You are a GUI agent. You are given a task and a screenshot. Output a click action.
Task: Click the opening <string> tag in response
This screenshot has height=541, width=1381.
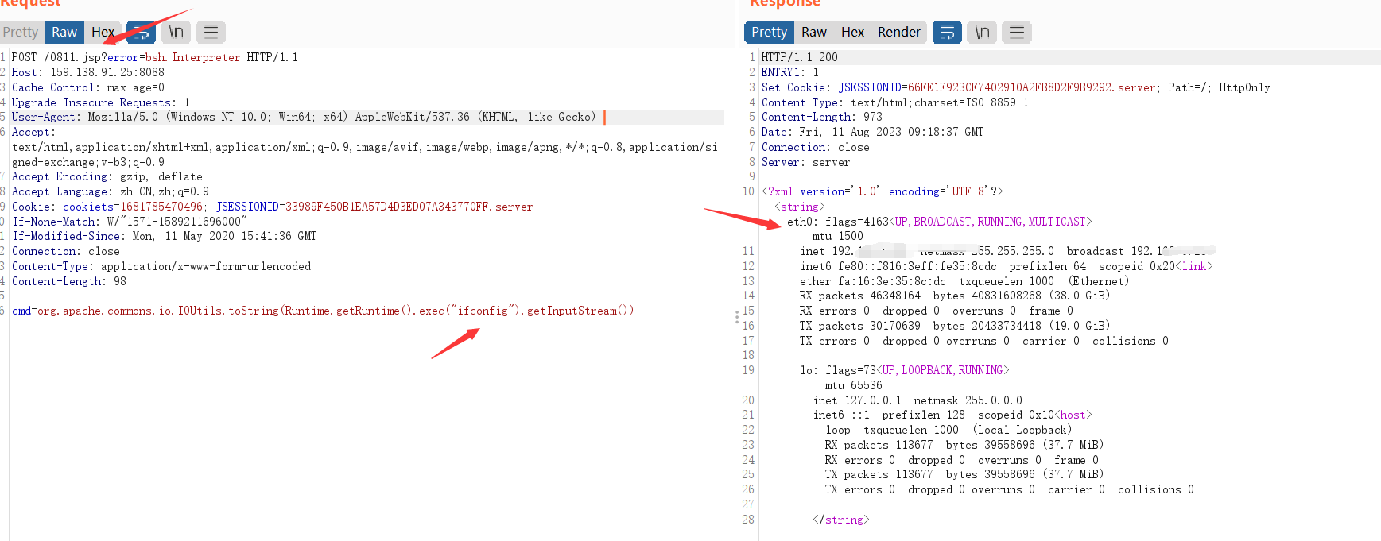point(799,207)
